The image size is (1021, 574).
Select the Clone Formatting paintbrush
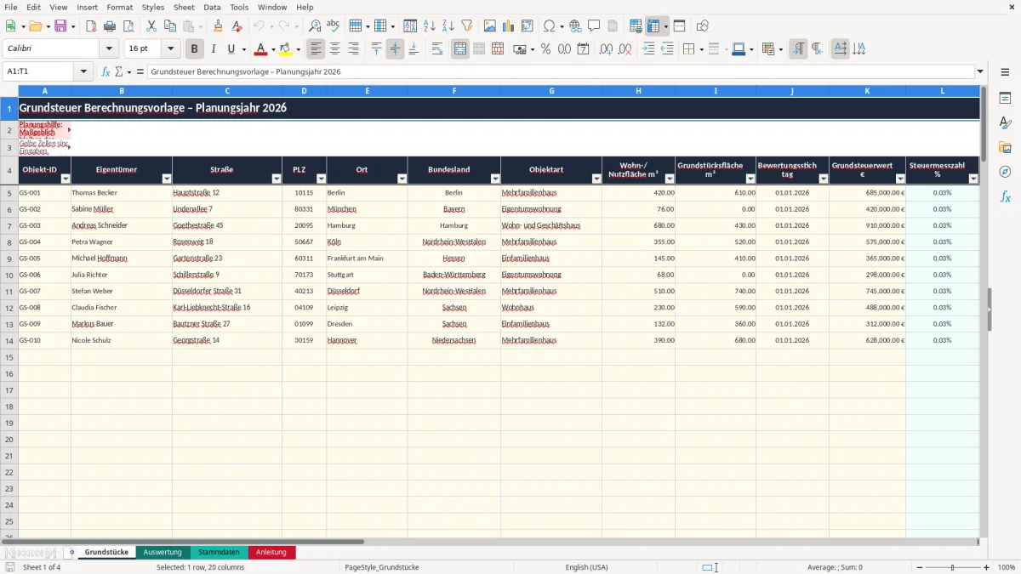pos(218,26)
